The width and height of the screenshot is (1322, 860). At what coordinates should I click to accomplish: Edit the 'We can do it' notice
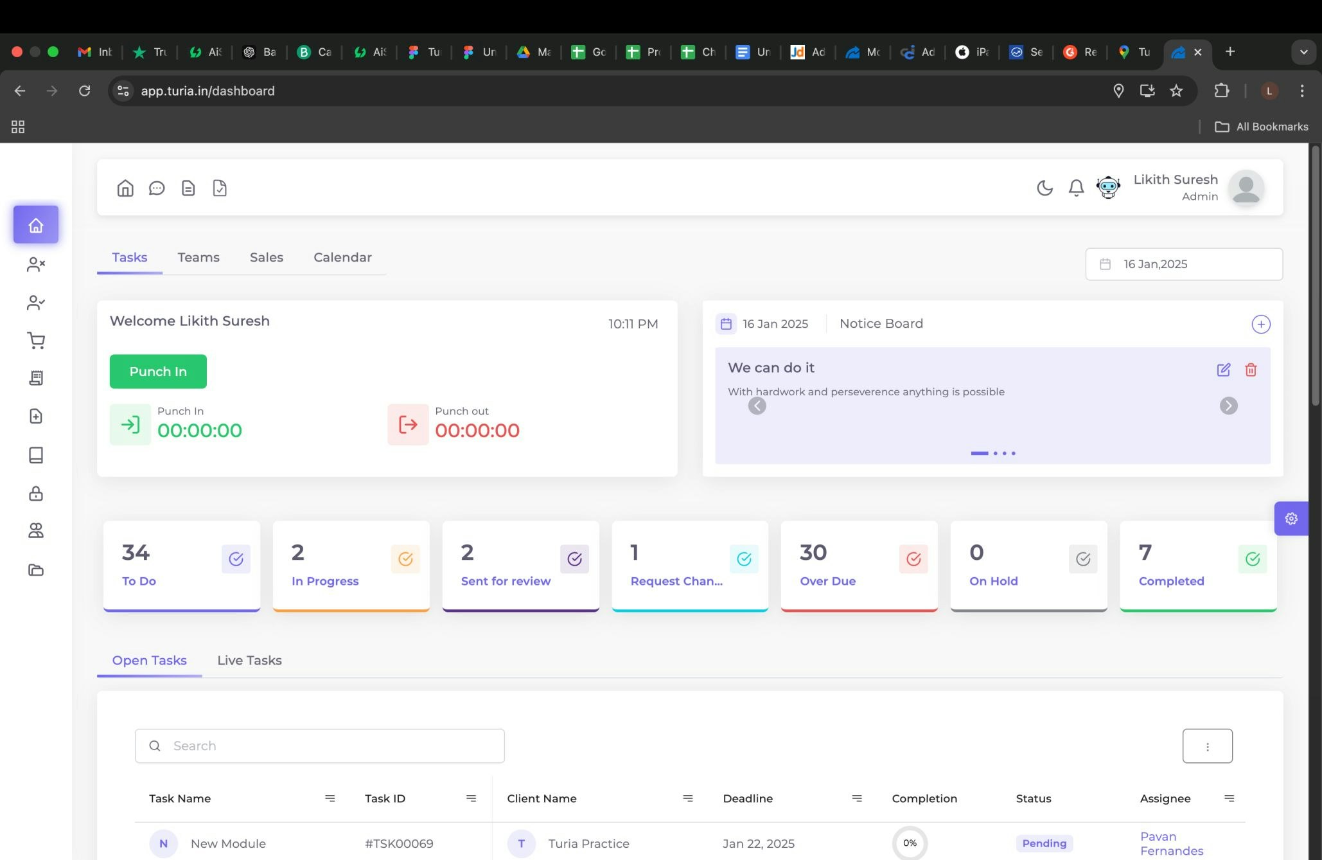coord(1223,370)
